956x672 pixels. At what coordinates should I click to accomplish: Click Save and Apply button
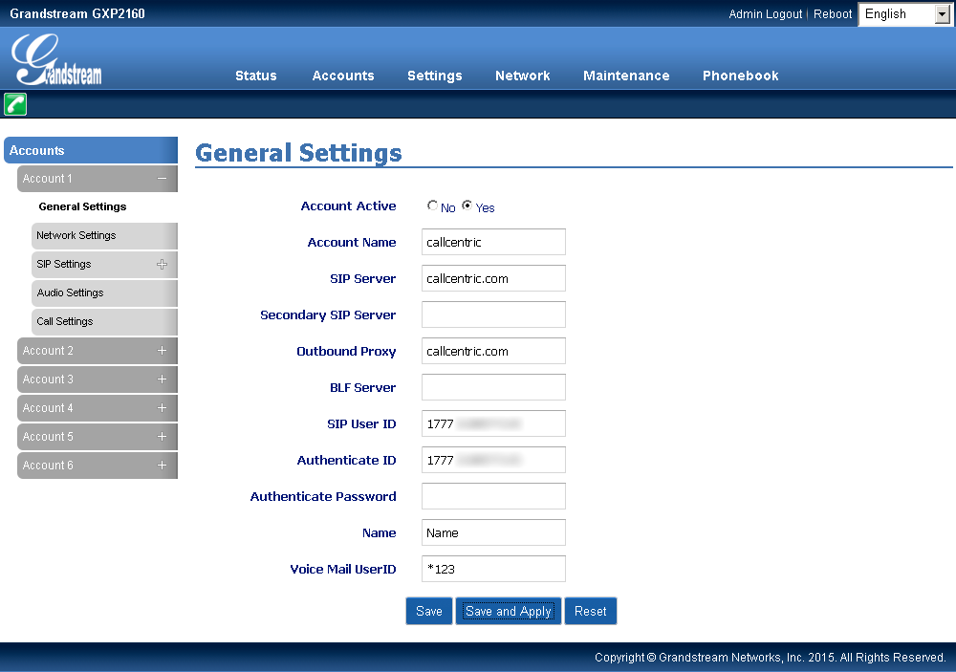[509, 611]
